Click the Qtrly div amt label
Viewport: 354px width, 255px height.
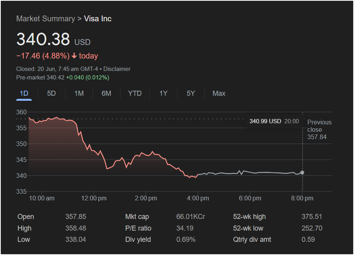(252, 239)
